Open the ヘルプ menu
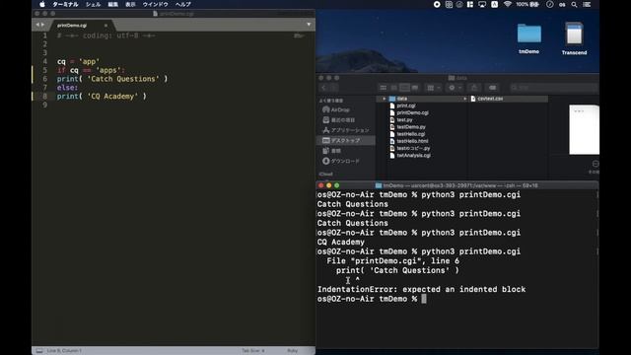This screenshot has height=355, width=631. (183, 4)
